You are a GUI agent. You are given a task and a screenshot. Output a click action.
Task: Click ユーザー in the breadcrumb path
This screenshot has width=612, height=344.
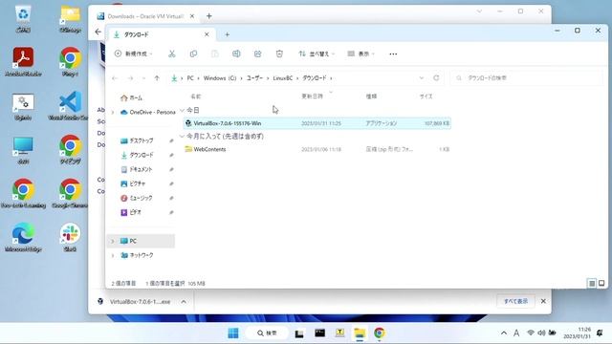pyautogui.click(x=254, y=78)
